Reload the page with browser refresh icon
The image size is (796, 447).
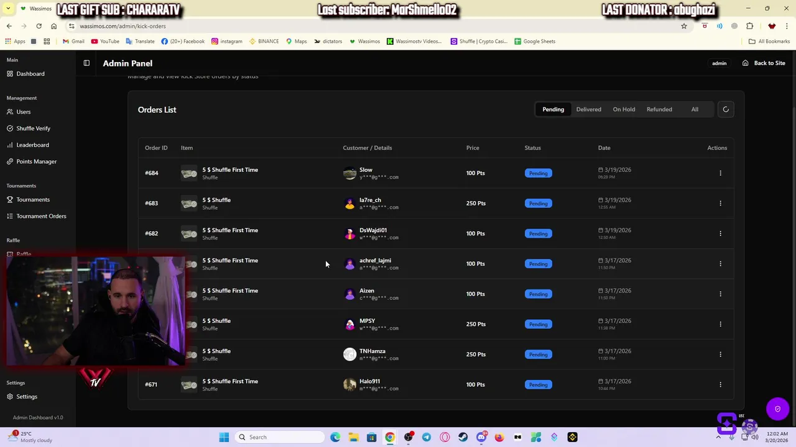click(x=39, y=26)
